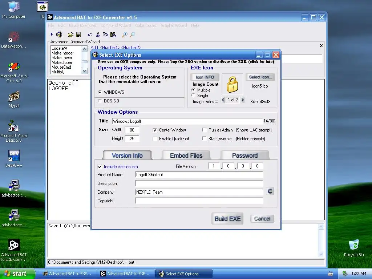
Task: Click the Copy toolbar icon
Action: click(x=105, y=35)
